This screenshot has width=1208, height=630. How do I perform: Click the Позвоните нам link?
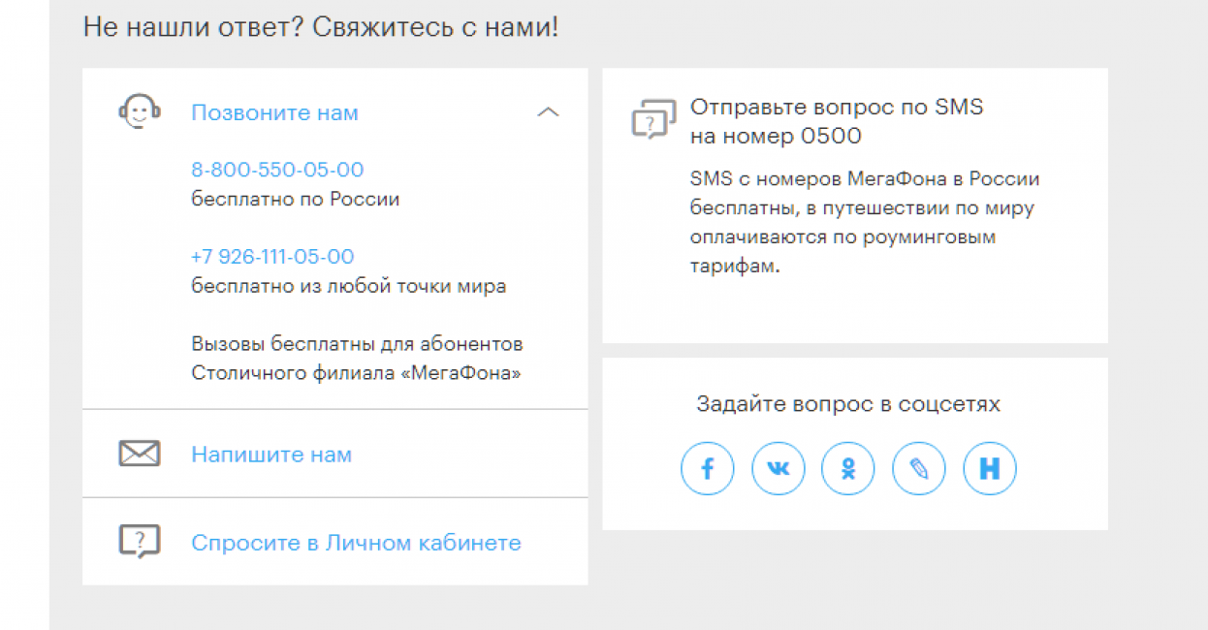(x=274, y=112)
